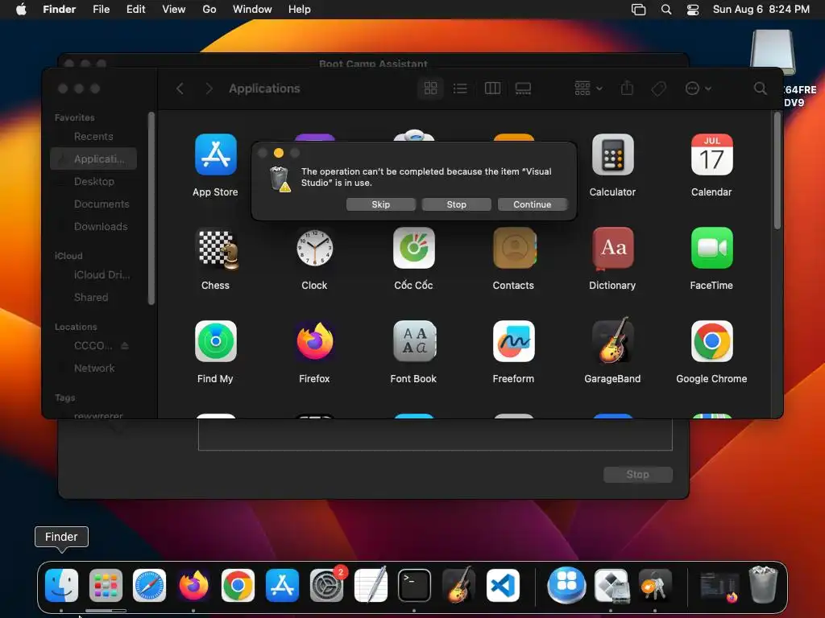Select Recents in the Finder sidebar
The width and height of the screenshot is (825, 618).
[x=93, y=137]
